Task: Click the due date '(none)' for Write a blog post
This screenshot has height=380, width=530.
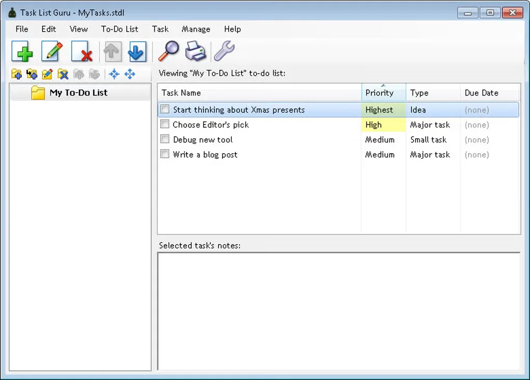Action: coord(477,154)
